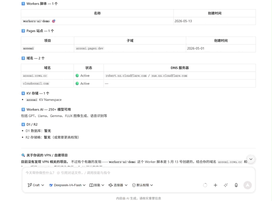The width and height of the screenshot is (272, 201).
Task: Click the assoai KV Namespace item
Action: tap(43, 100)
